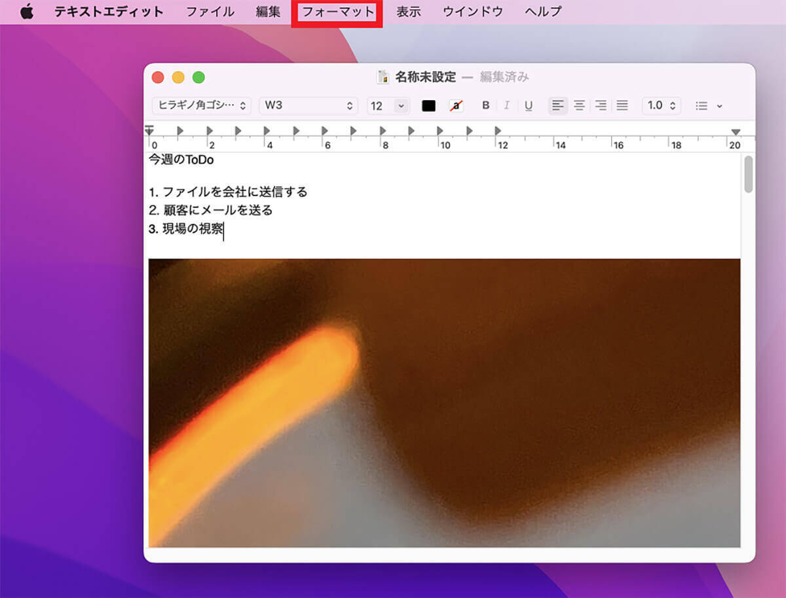Click the tab stop marker at 12
Viewport: 786px width, 598px height.
[x=498, y=131]
